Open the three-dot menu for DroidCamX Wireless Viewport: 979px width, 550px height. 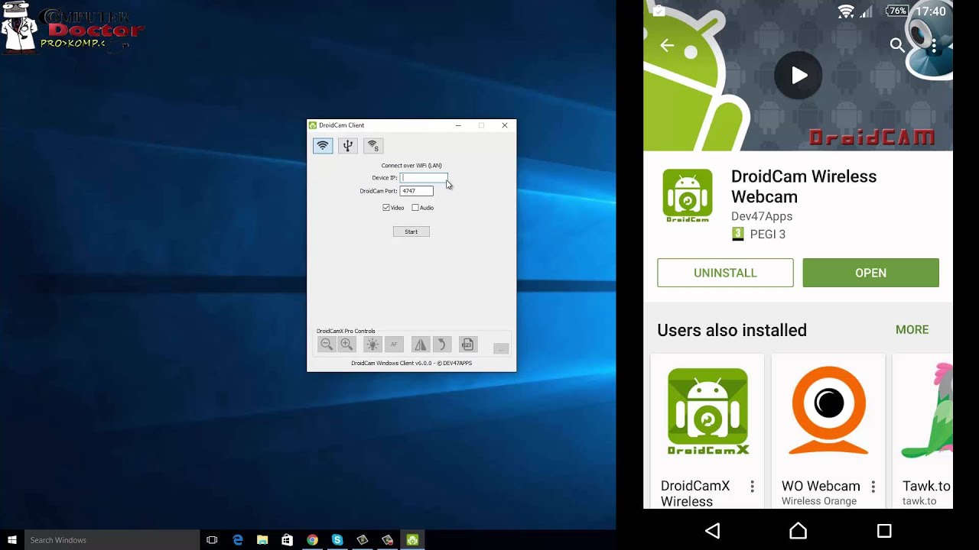[752, 487]
